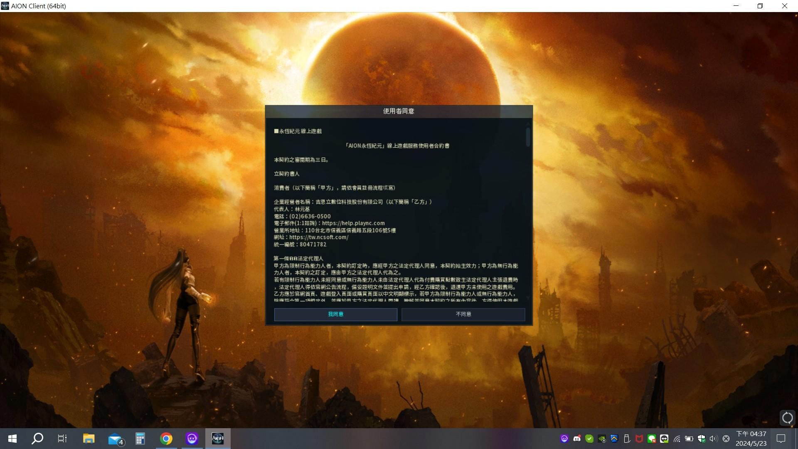Click the scroll up arrow in agreement dialog
The image size is (798, 449).
pyautogui.click(x=528, y=123)
